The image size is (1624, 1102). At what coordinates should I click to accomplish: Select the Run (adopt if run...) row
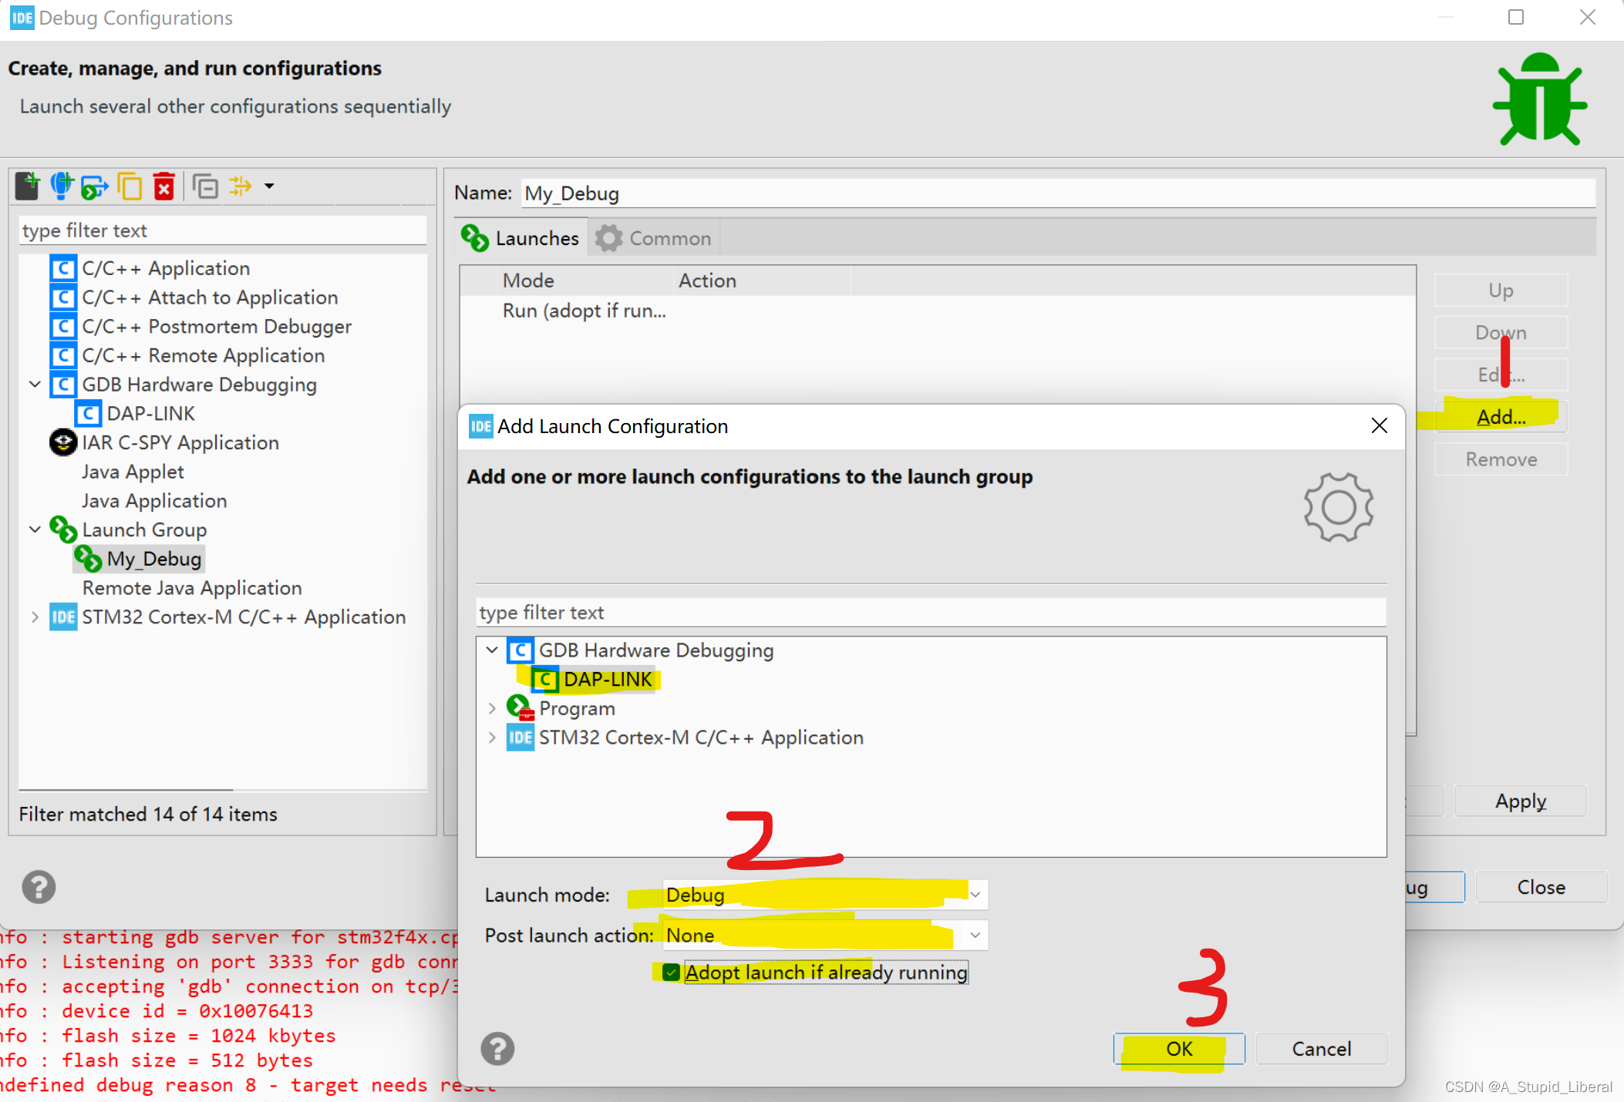click(x=938, y=311)
